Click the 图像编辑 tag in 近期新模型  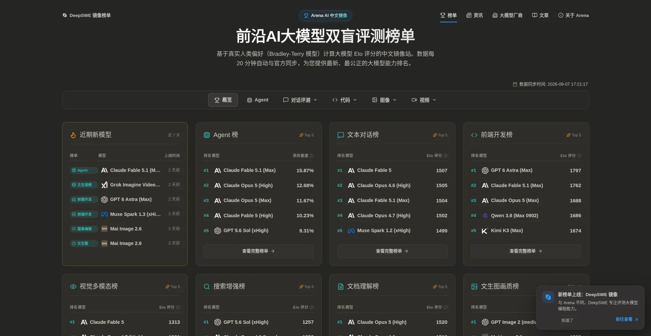click(x=84, y=229)
